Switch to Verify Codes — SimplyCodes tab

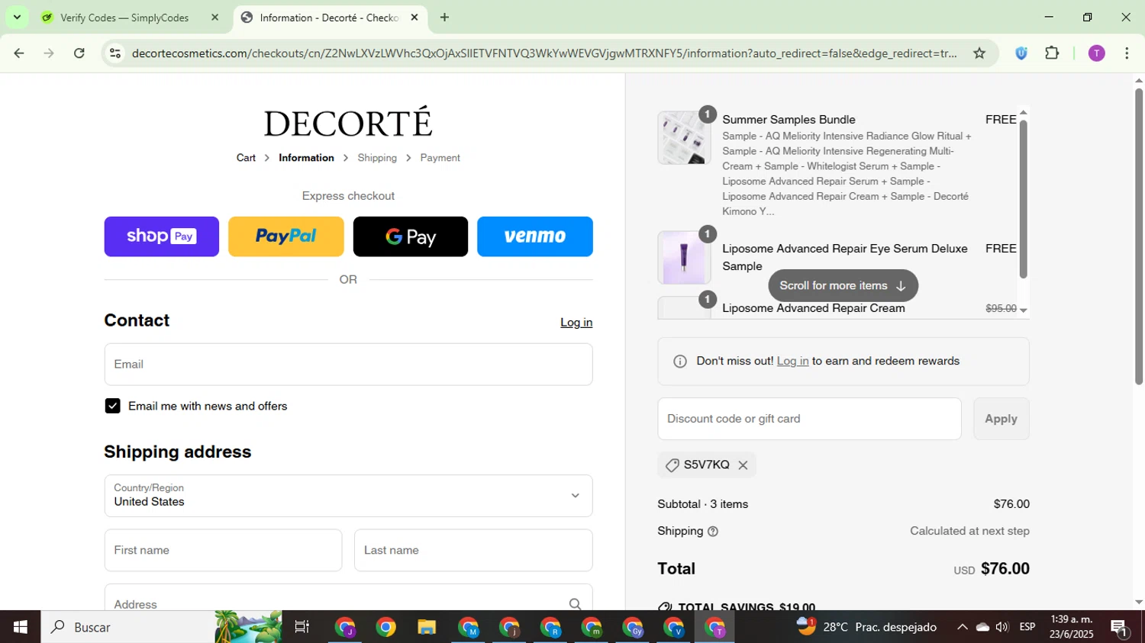click(124, 18)
